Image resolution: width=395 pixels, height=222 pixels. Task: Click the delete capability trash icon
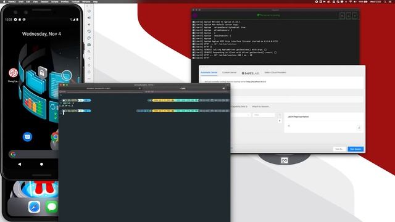280,115
